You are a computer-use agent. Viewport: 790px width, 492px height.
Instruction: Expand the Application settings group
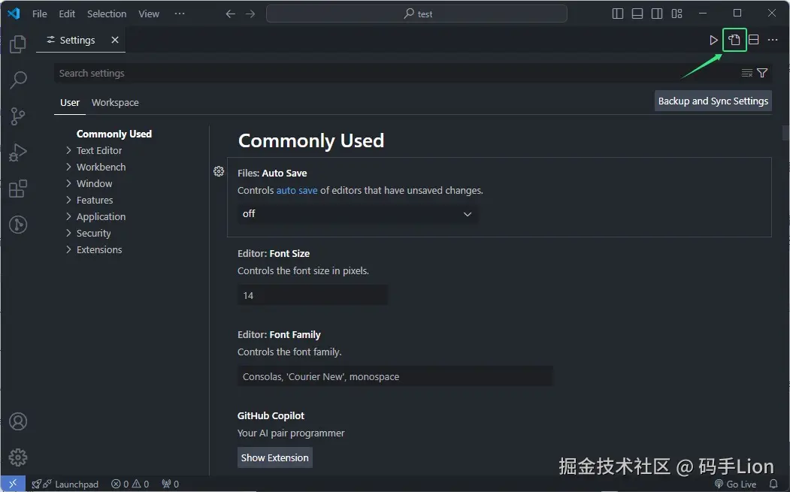click(101, 217)
